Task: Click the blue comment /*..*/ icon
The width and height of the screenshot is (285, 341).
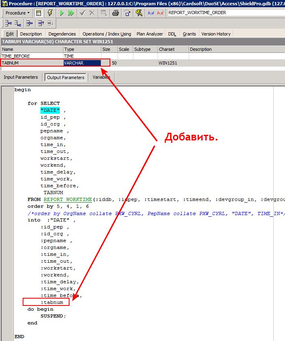Action: click(151, 13)
